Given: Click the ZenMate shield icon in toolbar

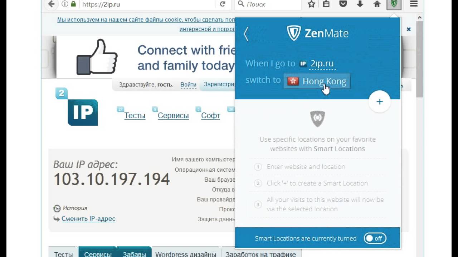Looking at the screenshot, I should (x=394, y=4).
